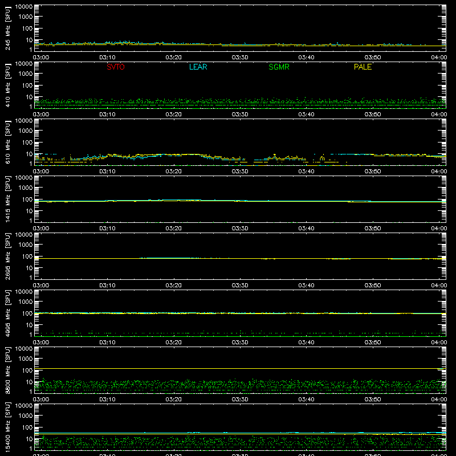Click 03:40 time label under the 1415 MHz plot

coord(306,229)
